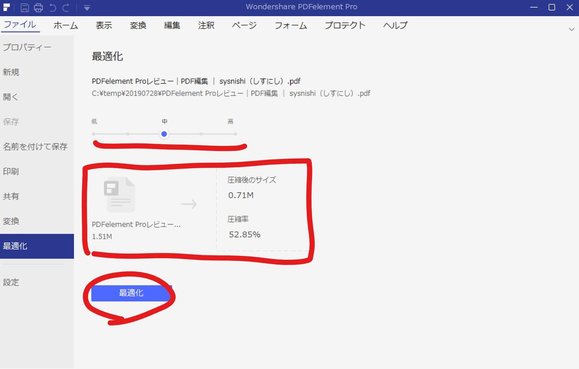
Task: Set slider to point between 中 and 高
Action: tap(201, 134)
